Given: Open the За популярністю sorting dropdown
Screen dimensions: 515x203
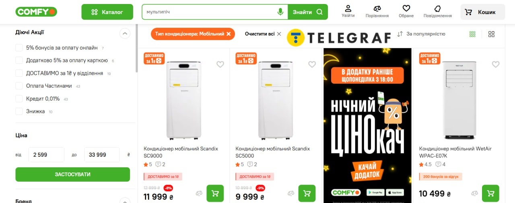Looking at the screenshot, I should coord(421,34).
